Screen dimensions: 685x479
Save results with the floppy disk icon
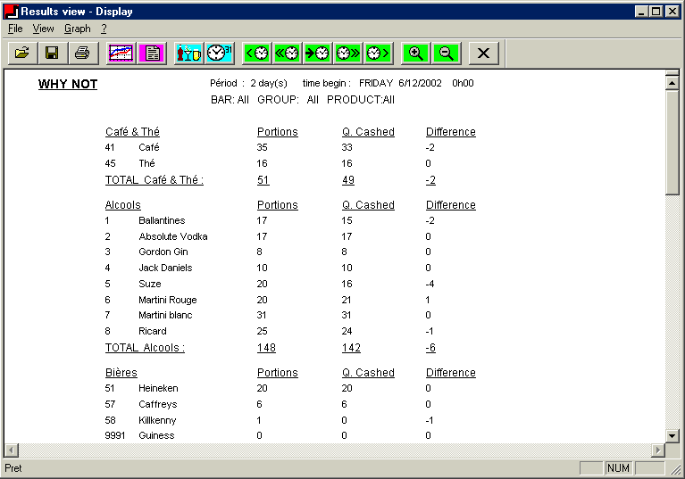point(52,54)
